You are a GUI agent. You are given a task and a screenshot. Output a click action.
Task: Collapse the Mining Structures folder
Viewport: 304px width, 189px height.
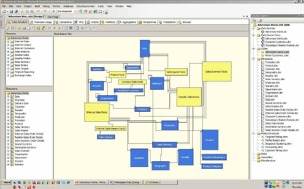(x=254, y=134)
